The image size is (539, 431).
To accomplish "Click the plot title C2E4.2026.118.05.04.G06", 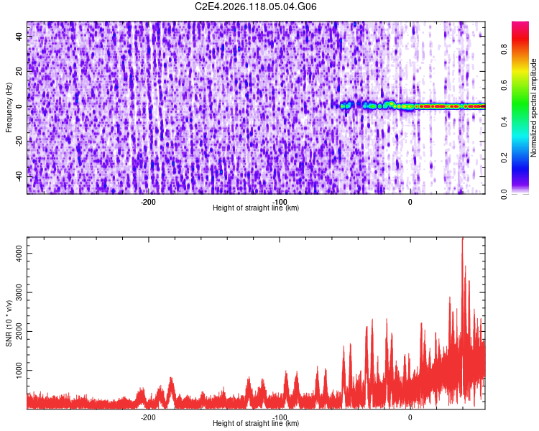I will click(x=255, y=6).
